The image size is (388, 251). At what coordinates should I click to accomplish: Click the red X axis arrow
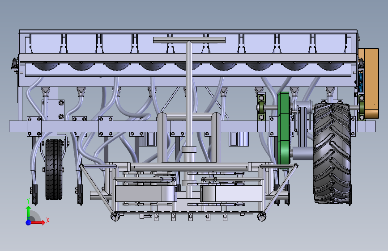(x=38, y=222)
